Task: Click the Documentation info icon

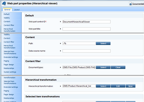Action: tap(130, 4)
